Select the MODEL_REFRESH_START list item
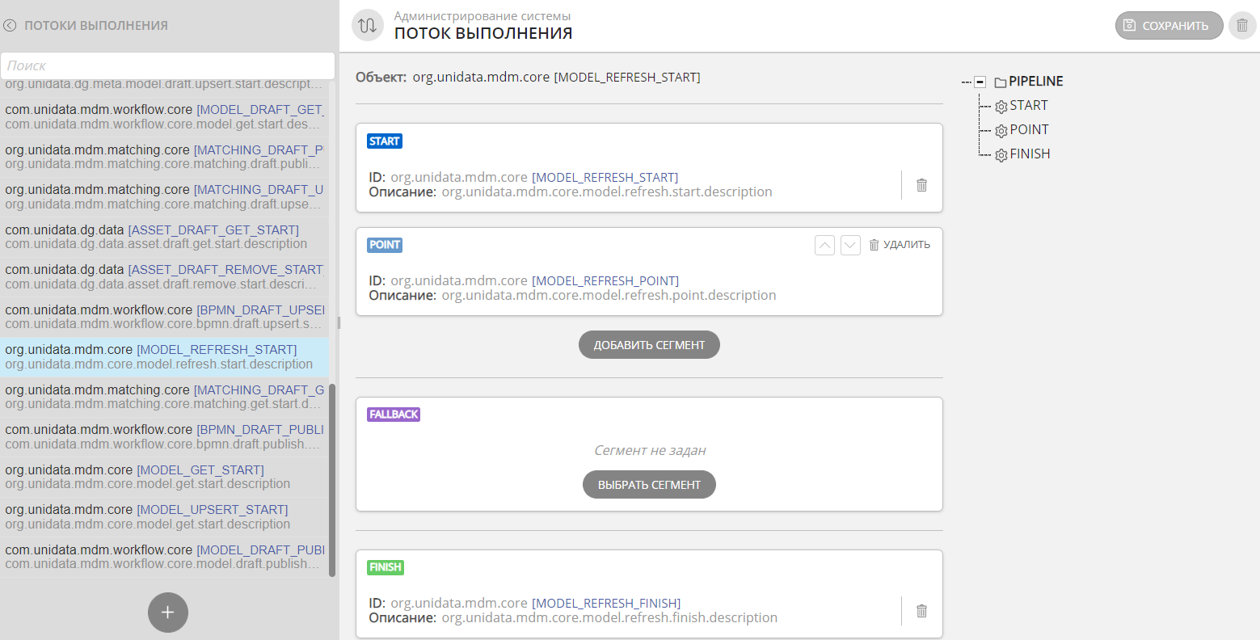Viewport: 1260px width, 640px height. click(165, 357)
